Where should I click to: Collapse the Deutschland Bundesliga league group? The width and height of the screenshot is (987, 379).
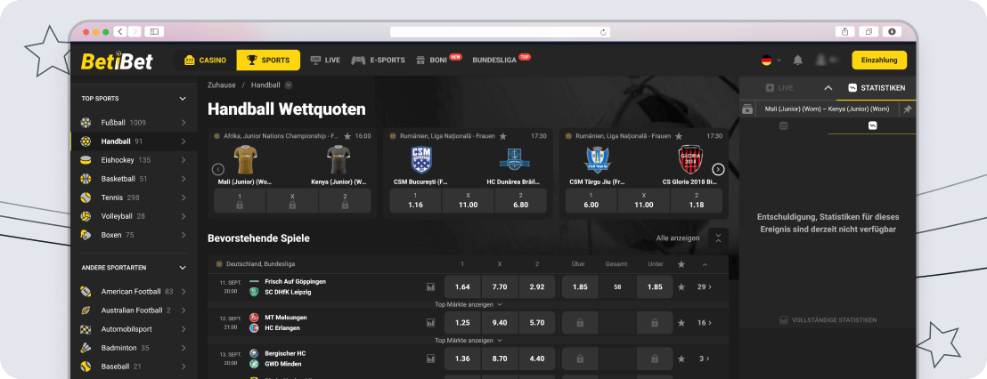[705, 264]
